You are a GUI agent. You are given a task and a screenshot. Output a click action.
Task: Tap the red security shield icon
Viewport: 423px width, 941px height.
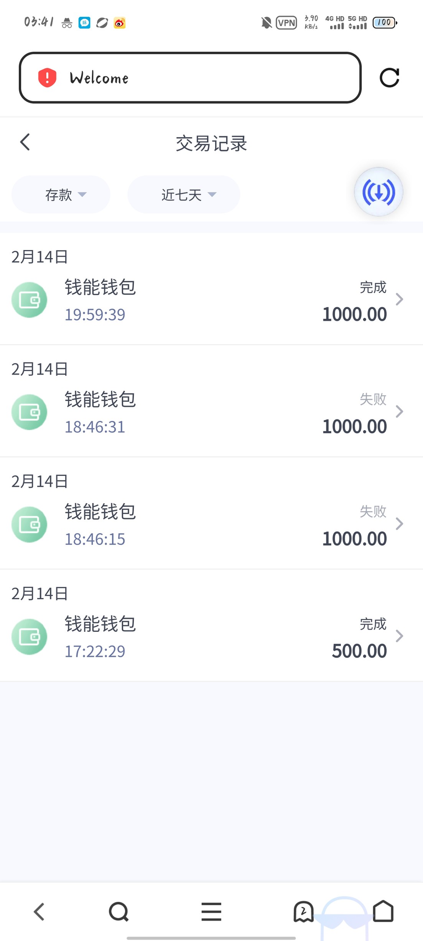point(47,78)
